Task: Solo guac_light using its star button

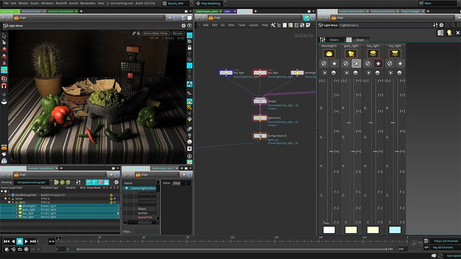Action: [356, 63]
